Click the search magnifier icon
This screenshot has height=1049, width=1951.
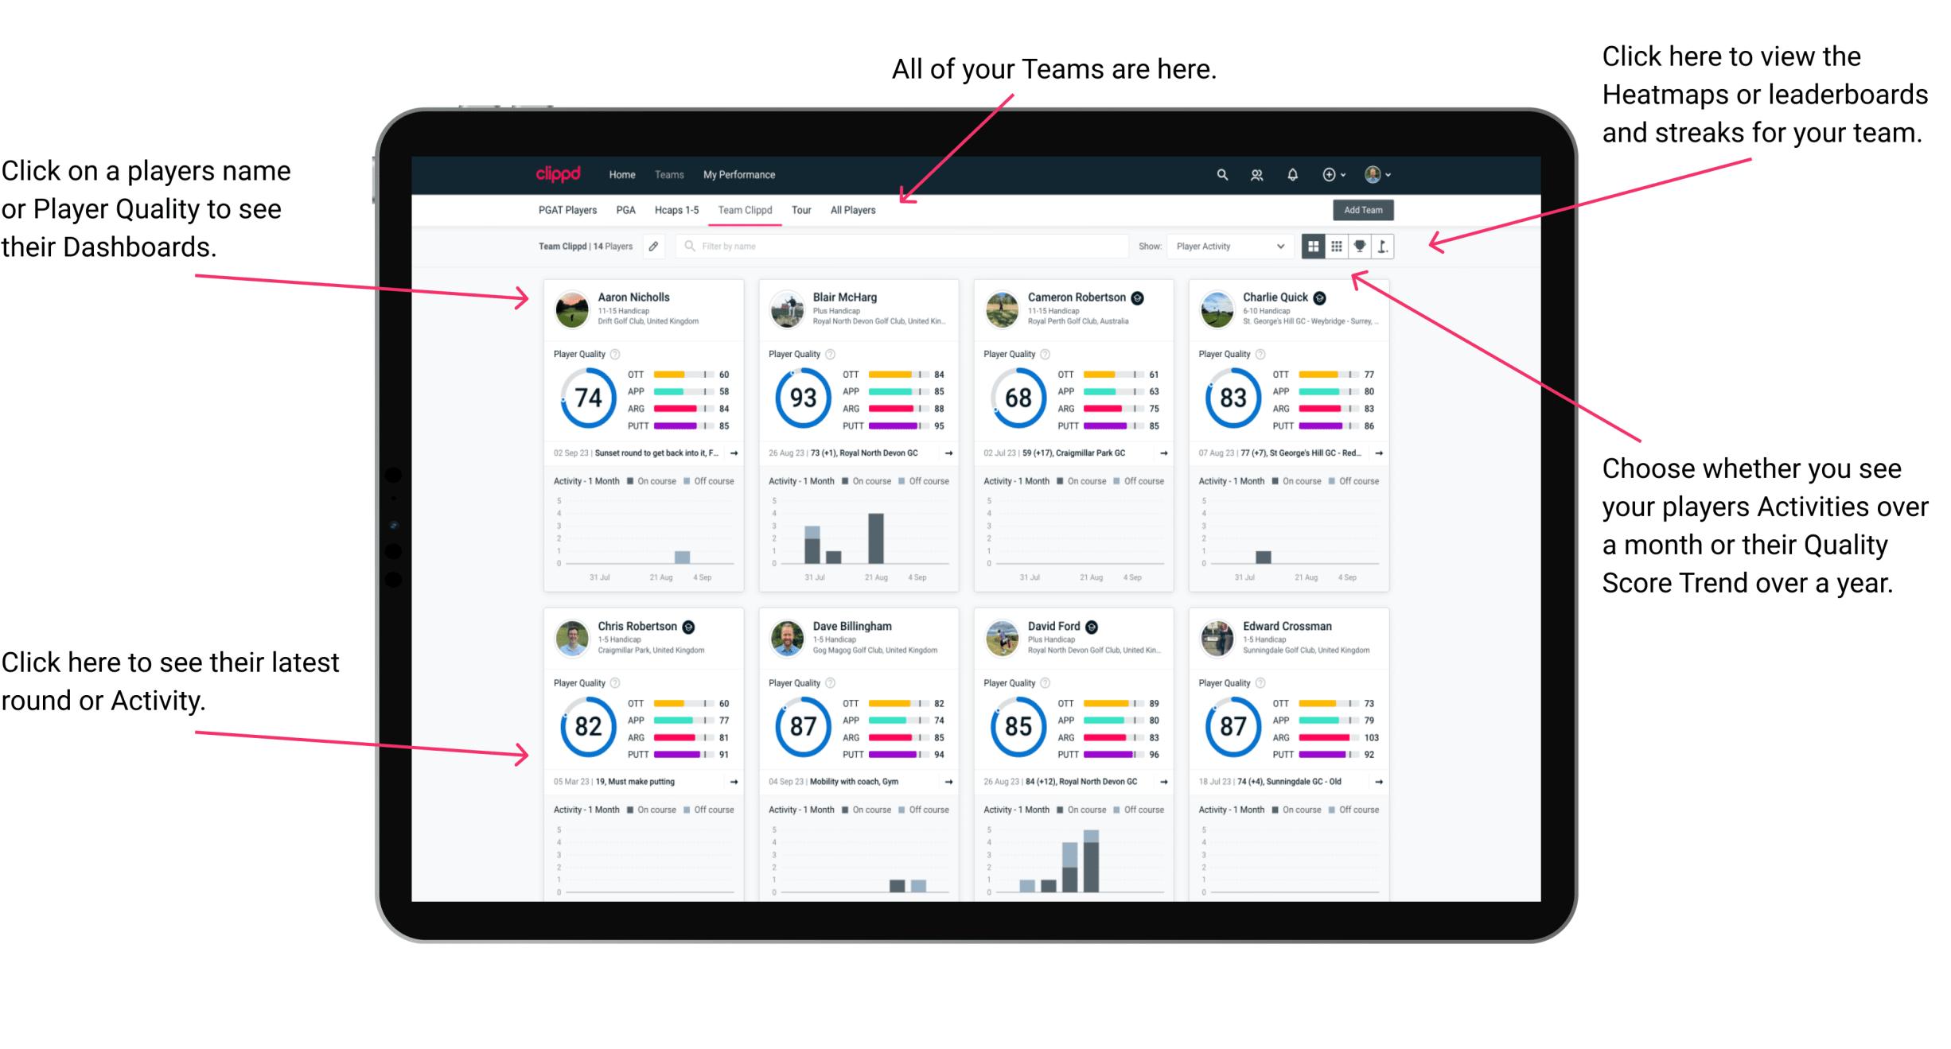(1221, 173)
